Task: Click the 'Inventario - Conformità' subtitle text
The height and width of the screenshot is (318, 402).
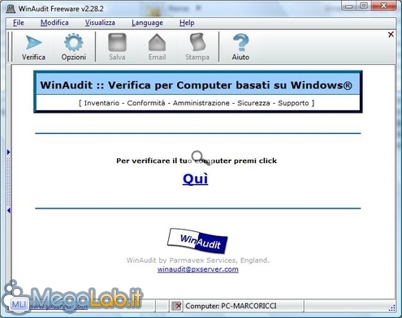Action: point(197,103)
